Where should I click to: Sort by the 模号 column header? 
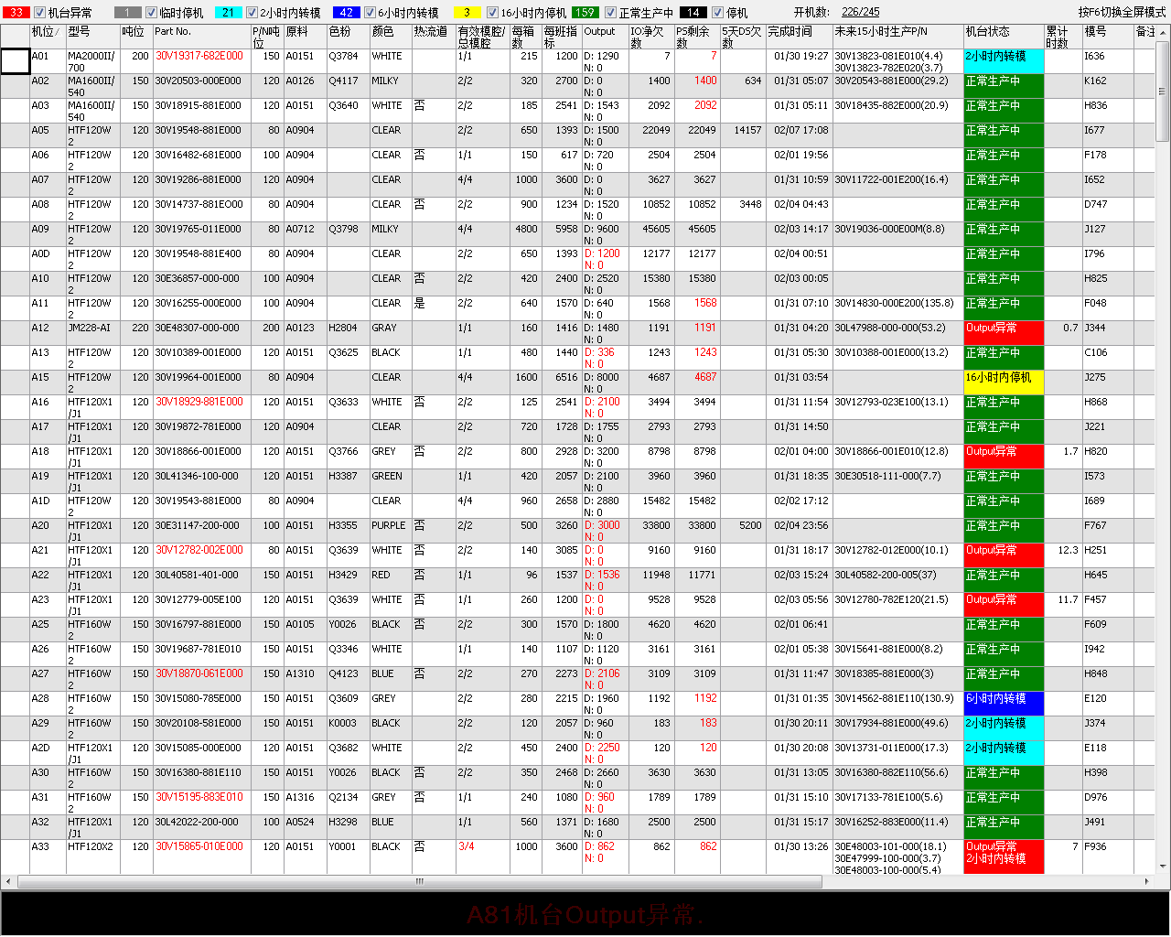(1107, 37)
